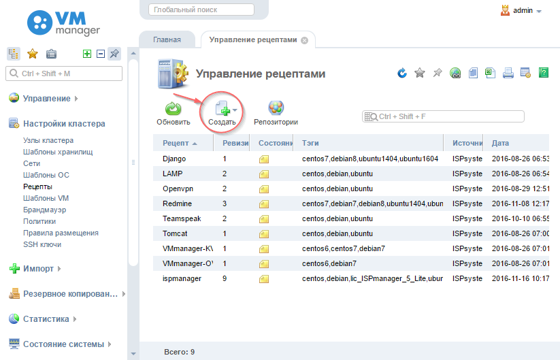560x360 pixels.
Task: Open Узлы кластера menu item
Action: [48, 140]
